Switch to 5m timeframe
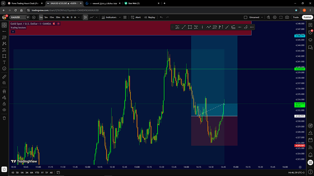Viewport: 314px width, 176px height. coord(46,17)
